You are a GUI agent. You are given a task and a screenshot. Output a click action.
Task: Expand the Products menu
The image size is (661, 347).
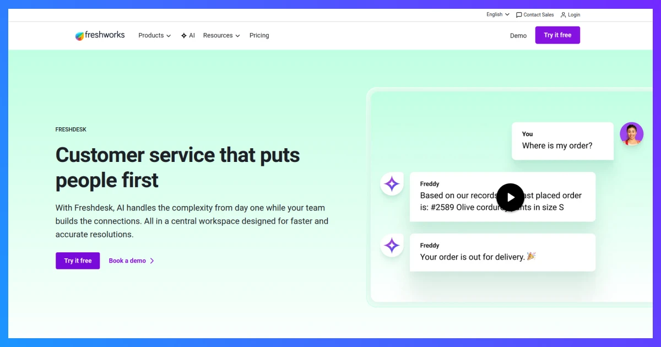(x=155, y=35)
